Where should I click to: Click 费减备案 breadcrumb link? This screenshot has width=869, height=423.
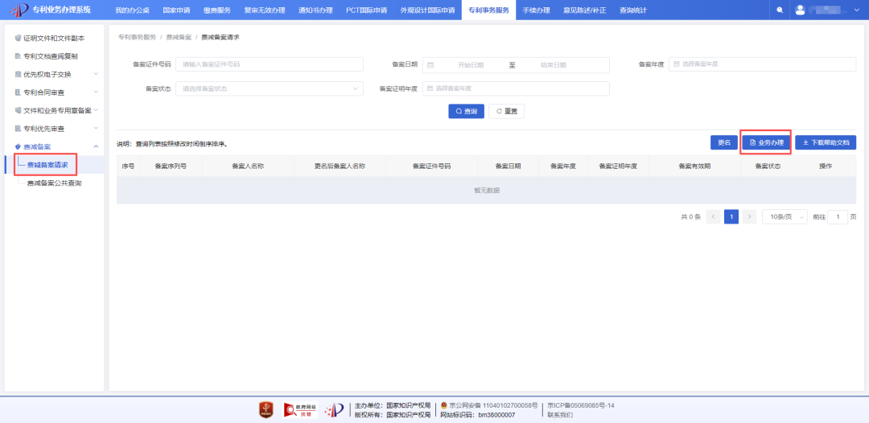click(x=179, y=37)
